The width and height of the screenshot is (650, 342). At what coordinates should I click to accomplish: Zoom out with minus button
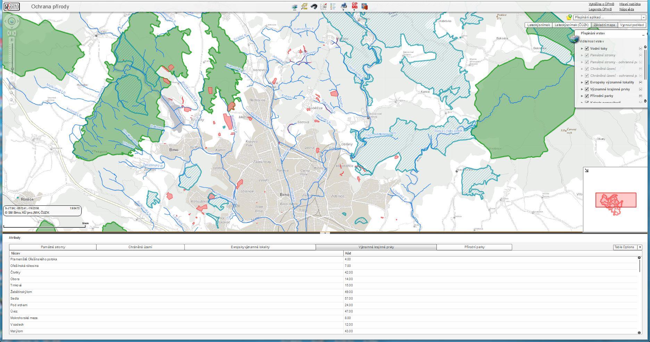[12, 79]
